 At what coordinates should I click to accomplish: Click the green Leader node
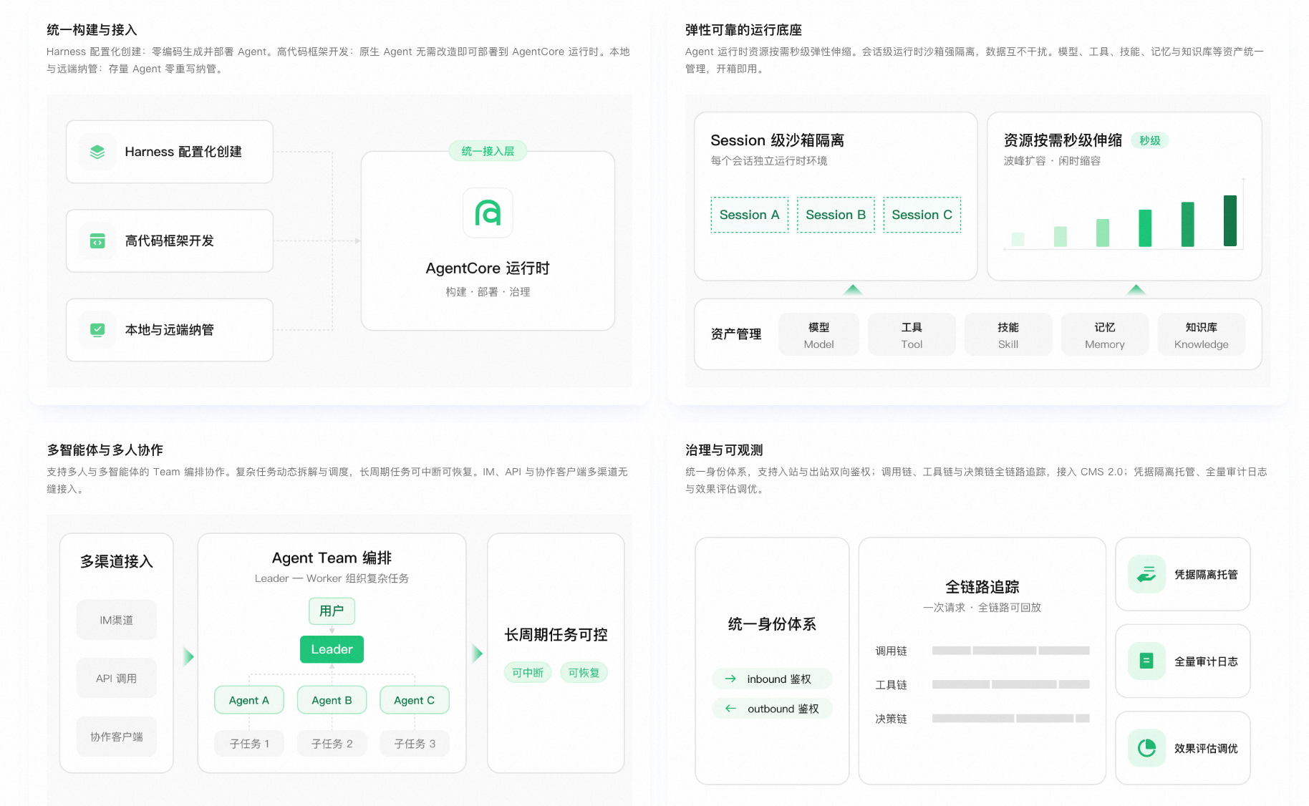coord(332,649)
